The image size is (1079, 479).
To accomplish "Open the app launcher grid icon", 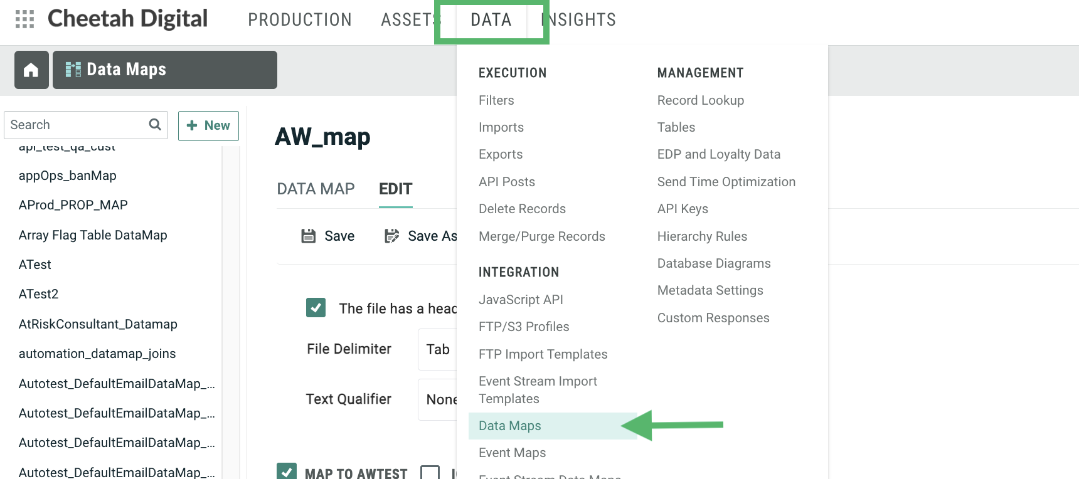I will (x=24, y=19).
